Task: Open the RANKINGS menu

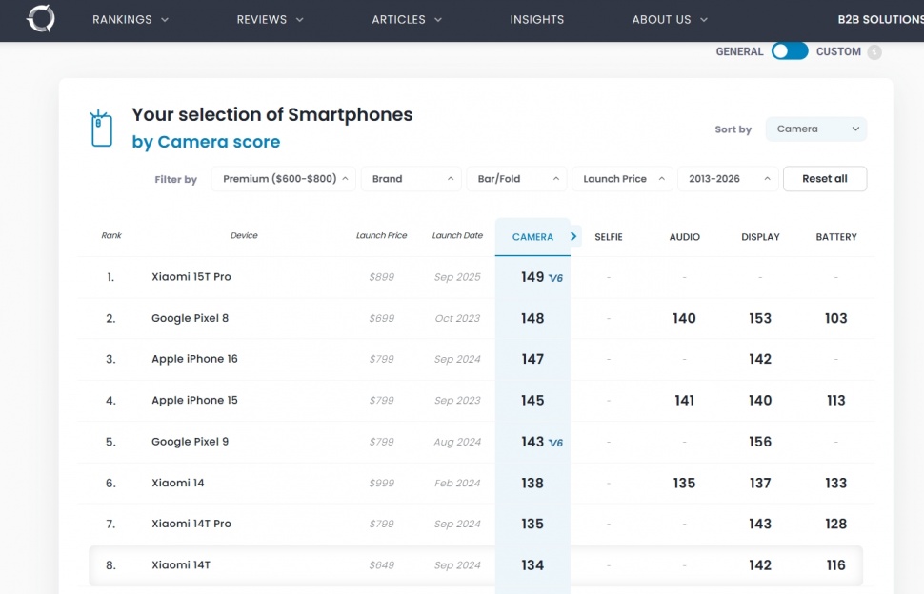Action: pos(131,20)
